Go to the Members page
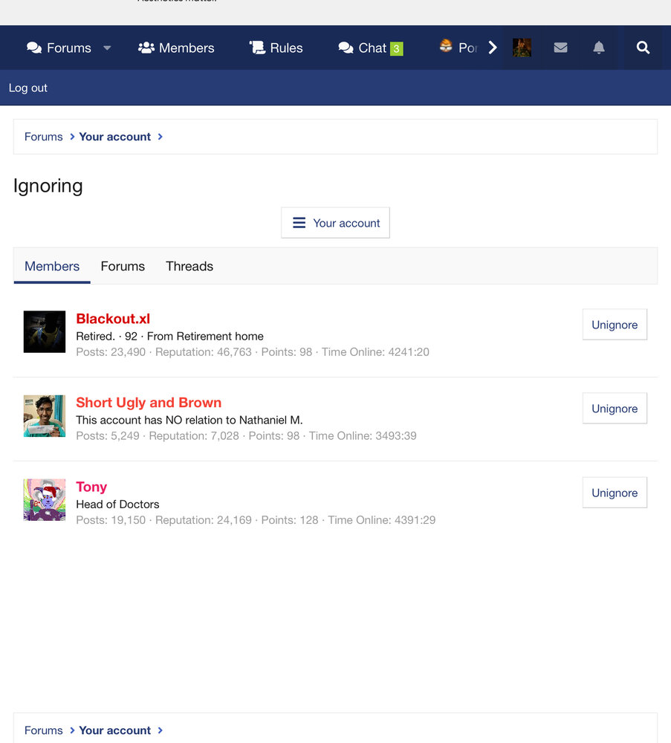Image resolution: width=671 pixels, height=743 pixels. click(176, 48)
